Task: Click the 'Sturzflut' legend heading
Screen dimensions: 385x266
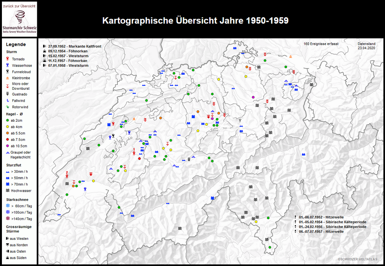Action: (x=14, y=165)
